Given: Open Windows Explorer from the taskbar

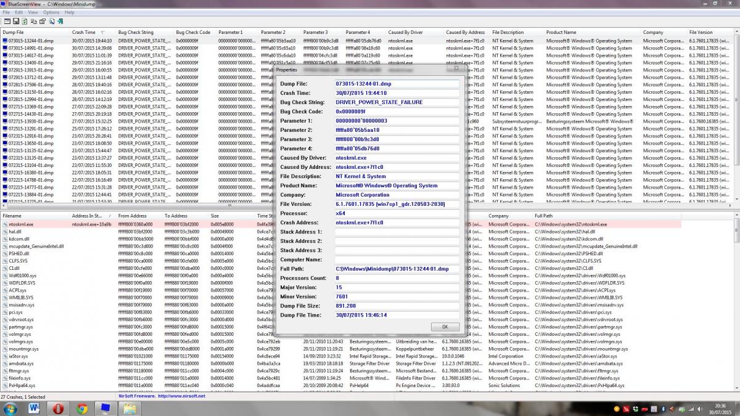Looking at the screenshot, I should pyautogui.click(x=130, y=408).
